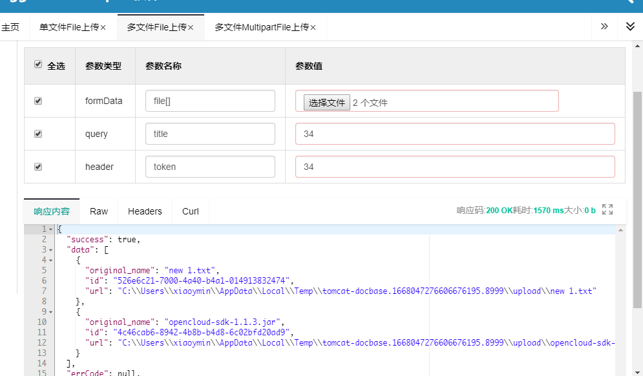Switch to the Raw response tab

click(x=99, y=211)
